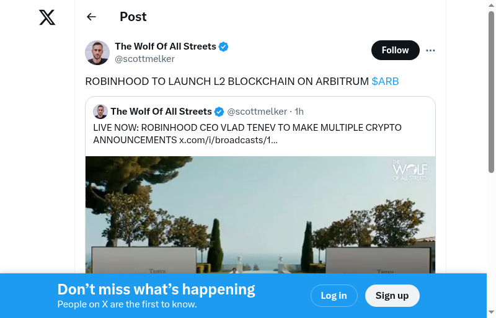Click the Log in button
This screenshot has width=496, height=318.
[334, 296]
